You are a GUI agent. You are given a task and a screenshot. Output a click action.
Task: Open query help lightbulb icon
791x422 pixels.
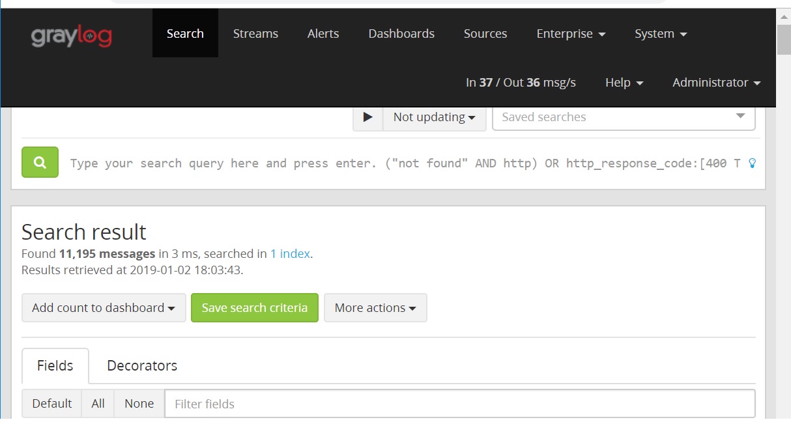753,163
